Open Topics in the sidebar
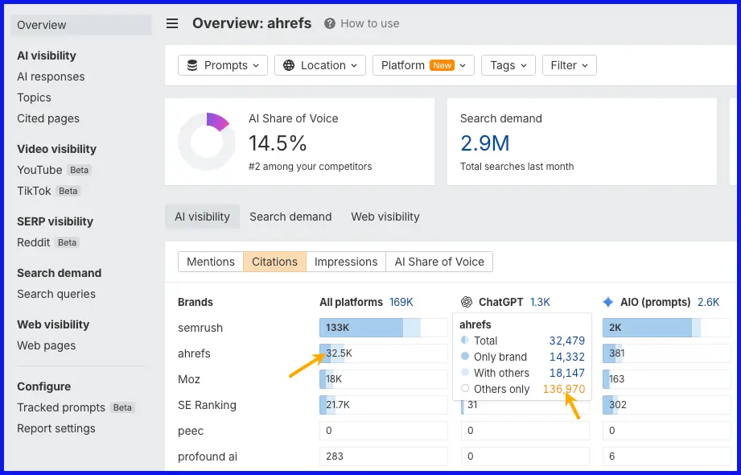The height and width of the screenshot is (475, 741). pos(34,97)
